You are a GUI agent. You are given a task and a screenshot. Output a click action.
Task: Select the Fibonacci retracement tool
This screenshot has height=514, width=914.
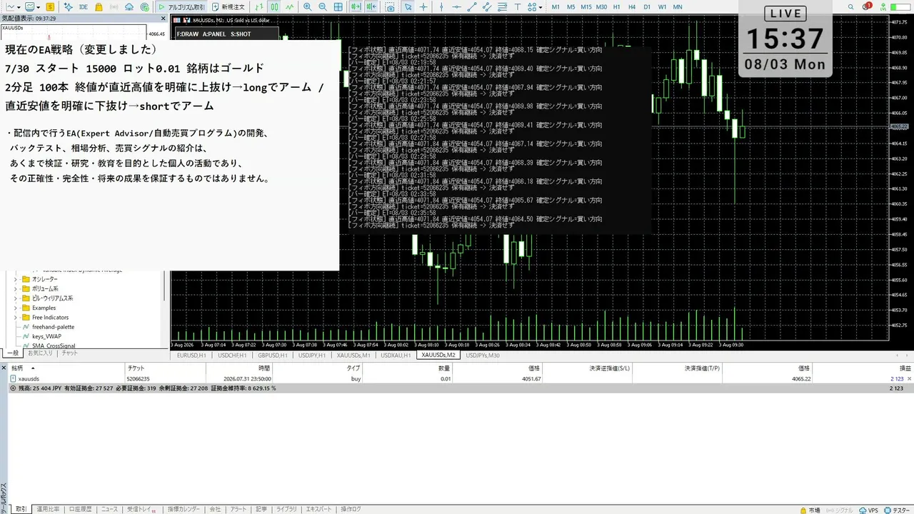(503, 6)
